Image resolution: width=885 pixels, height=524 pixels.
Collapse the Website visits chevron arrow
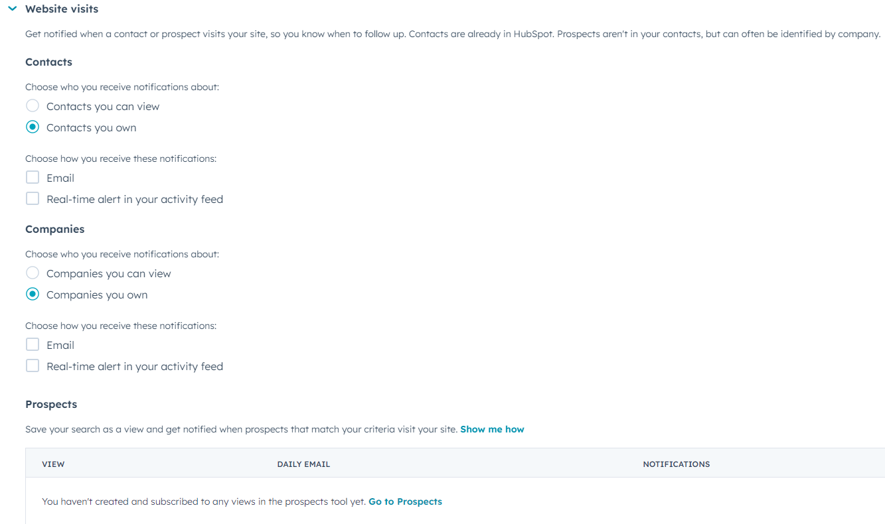pyautogui.click(x=12, y=9)
